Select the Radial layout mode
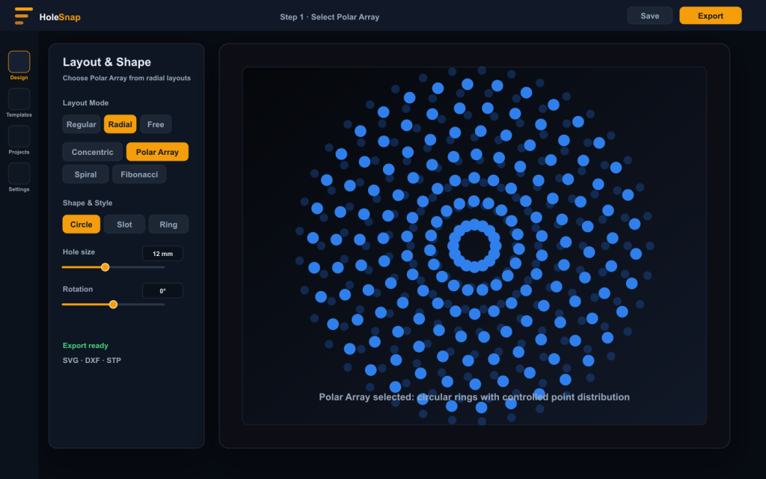Image resolution: width=766 pixels, height=479 pixels. (120, 124)
